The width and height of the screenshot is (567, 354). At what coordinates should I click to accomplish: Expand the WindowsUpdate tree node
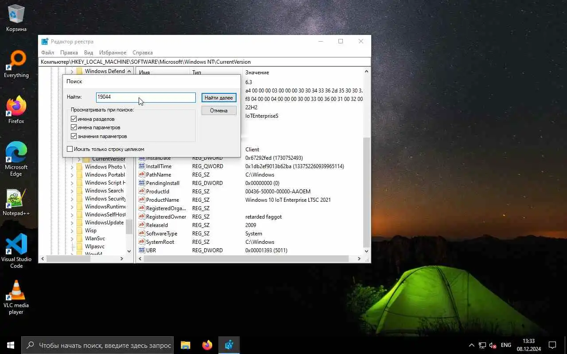pyautogui.click(x=72, y=223)
